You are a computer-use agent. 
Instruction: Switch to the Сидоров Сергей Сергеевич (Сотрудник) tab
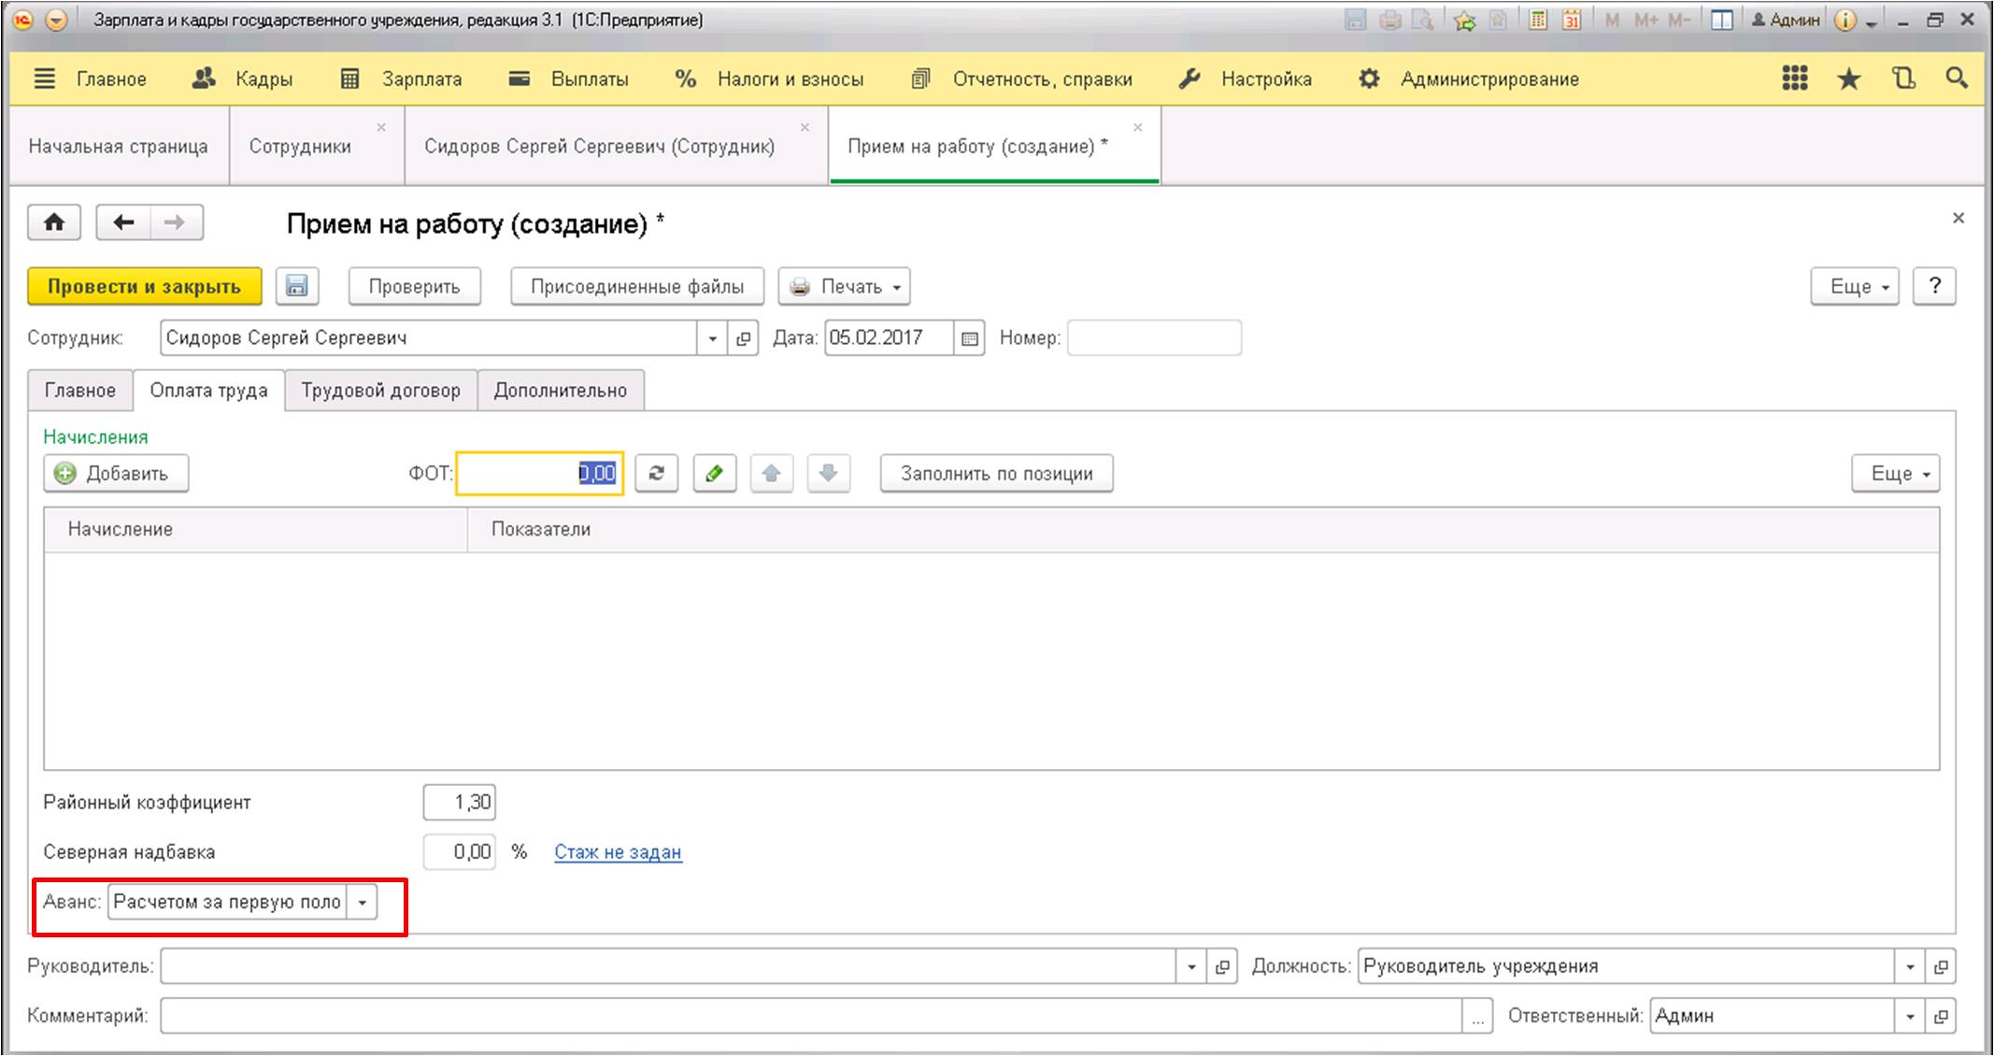[599, 146]
